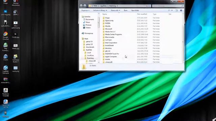This screenshot has width=216, height=121.
Task: Click arrow after AppData in address bar
Action: click(x=108, y=6)
